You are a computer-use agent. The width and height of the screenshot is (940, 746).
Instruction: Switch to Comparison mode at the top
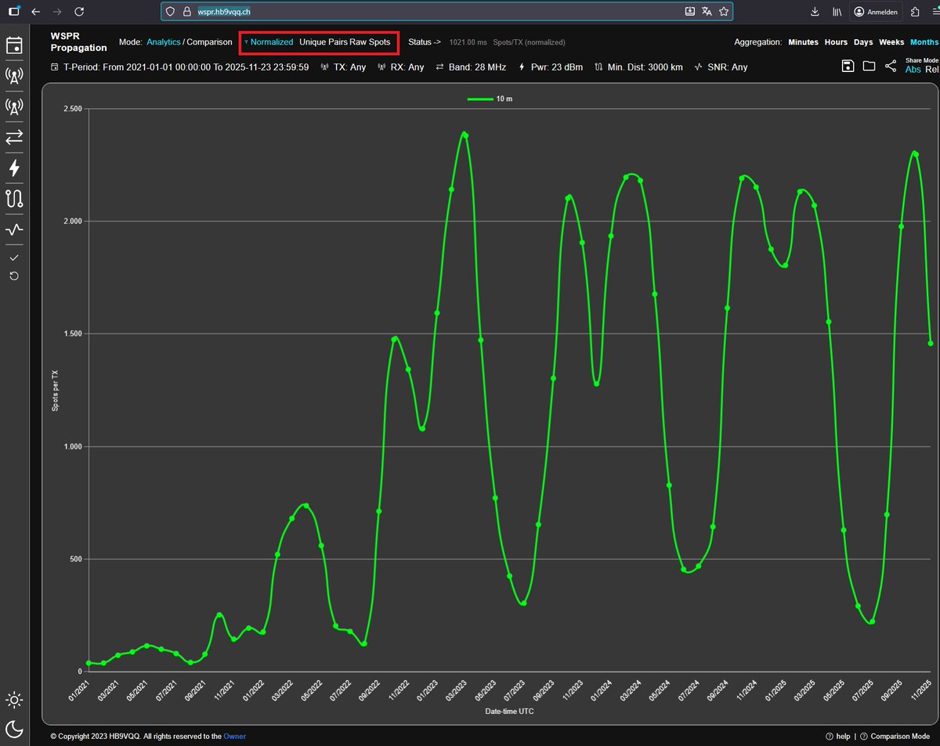pos(209,42)
